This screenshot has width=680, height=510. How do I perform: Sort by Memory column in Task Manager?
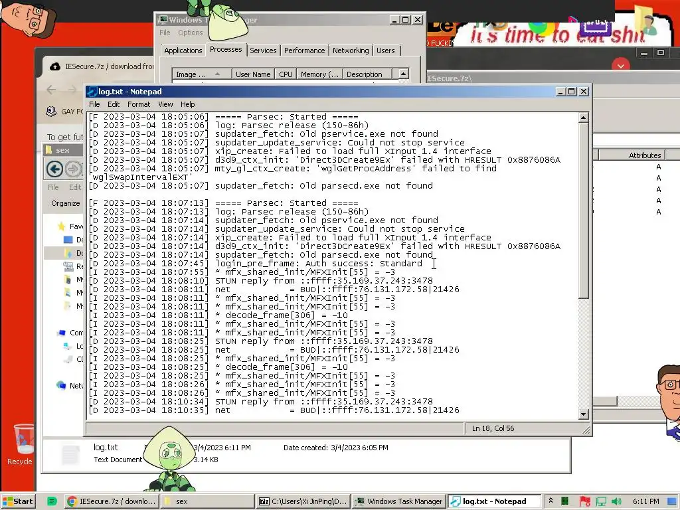[x=319, y=74]
